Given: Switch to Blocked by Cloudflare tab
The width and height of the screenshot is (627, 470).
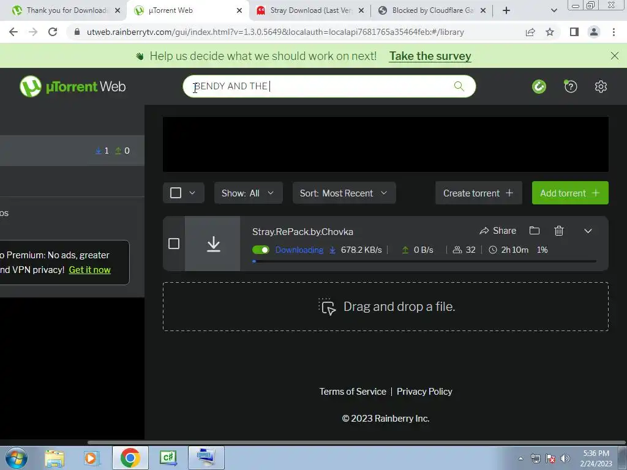Looking at the screenshot, I should [432, 10].
